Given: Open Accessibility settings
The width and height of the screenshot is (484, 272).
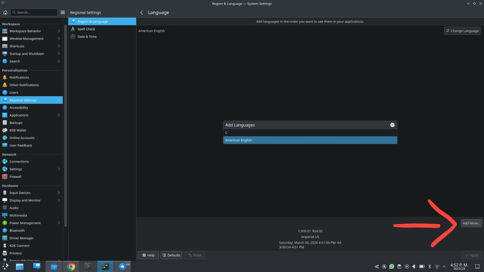Looking at the screenshot, I should click(31, 108).
